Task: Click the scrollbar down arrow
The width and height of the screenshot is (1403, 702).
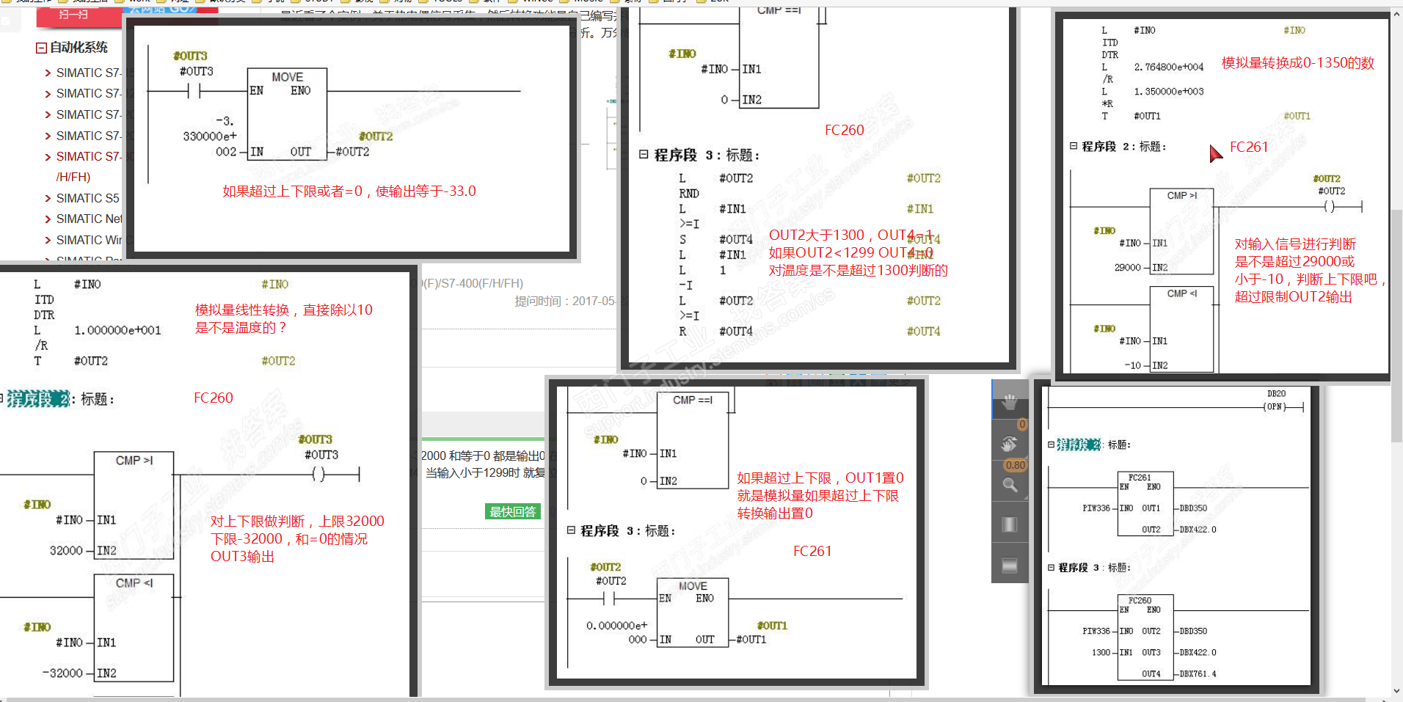Action: 1396,691
